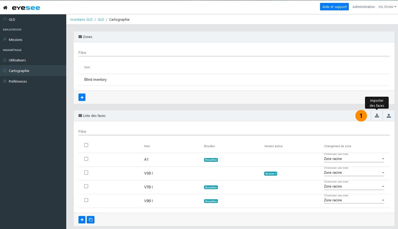Select the Blind inventory zone row
The width and height of the screenshot is (398, 229).
point(96,79)
